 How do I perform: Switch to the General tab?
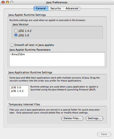[41, 8]
